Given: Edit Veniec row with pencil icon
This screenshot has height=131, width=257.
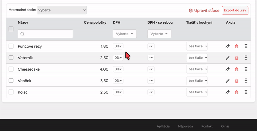Looking at the screenshot, I should 227,81.
